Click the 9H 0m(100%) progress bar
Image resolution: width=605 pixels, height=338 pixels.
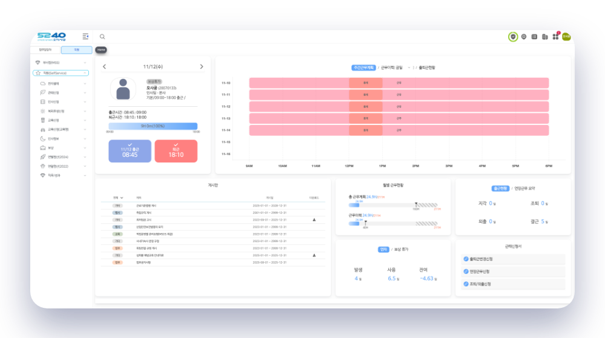(x=153, y=126)
